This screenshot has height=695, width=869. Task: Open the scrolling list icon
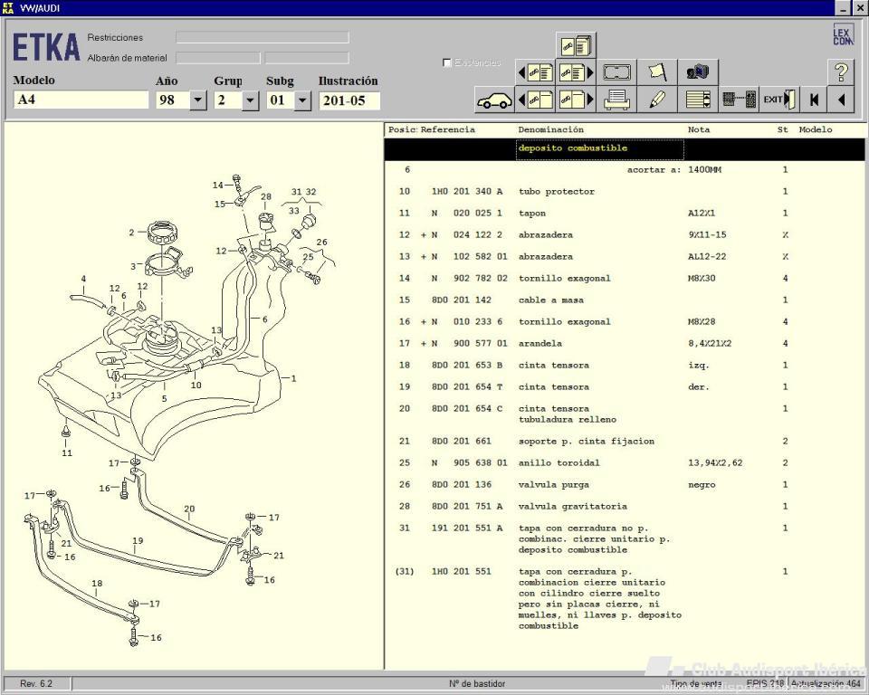[x=698, y=100]
